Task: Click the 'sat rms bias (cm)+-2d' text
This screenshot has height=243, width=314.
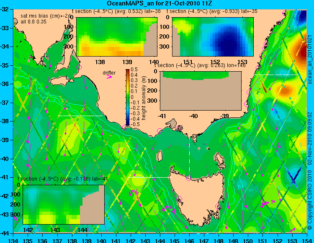Action: [x=46, y=16]
